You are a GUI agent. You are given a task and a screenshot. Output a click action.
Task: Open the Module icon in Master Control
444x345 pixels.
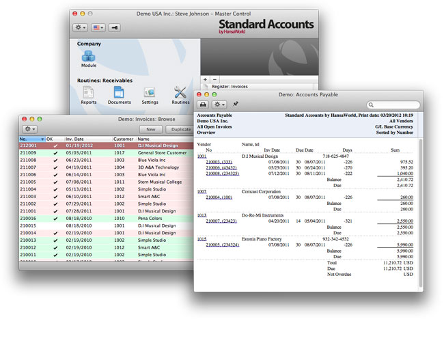click(x=89, y=59)
